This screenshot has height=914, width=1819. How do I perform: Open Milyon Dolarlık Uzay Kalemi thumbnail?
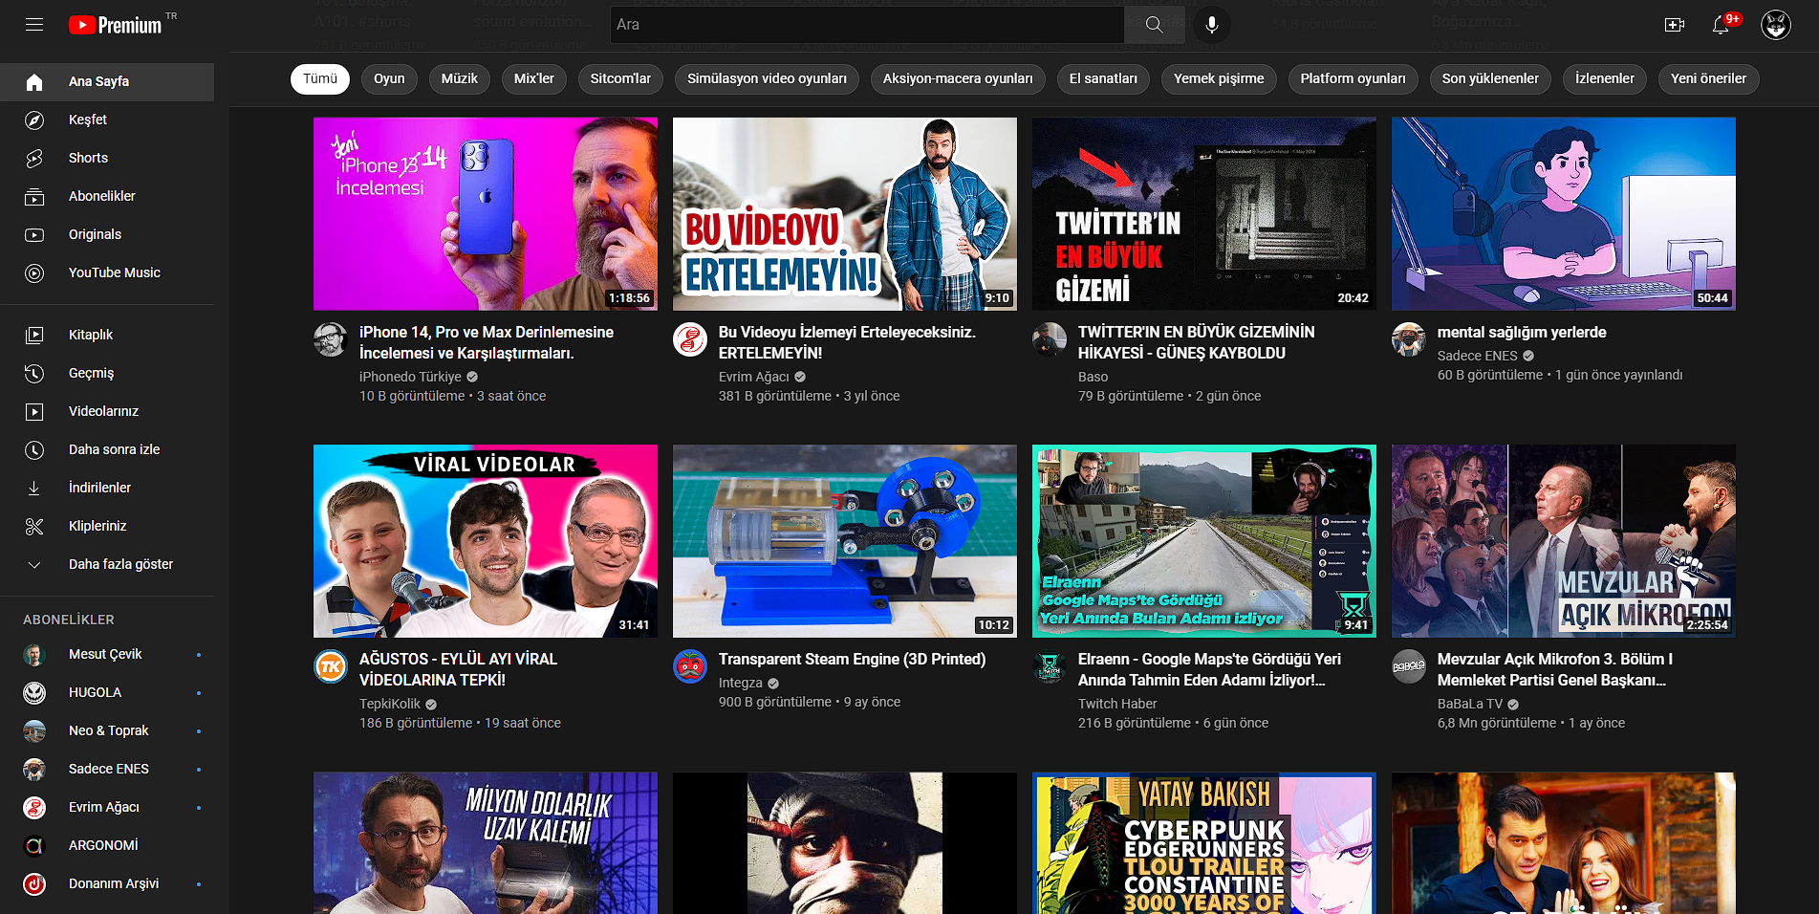(486, 843)
